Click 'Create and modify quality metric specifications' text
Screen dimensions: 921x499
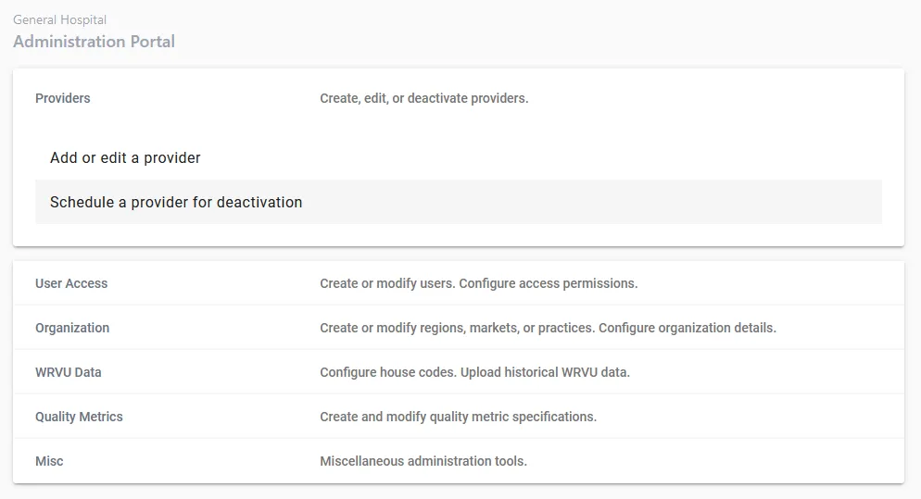pyautogui.click(x=458, y=417)
